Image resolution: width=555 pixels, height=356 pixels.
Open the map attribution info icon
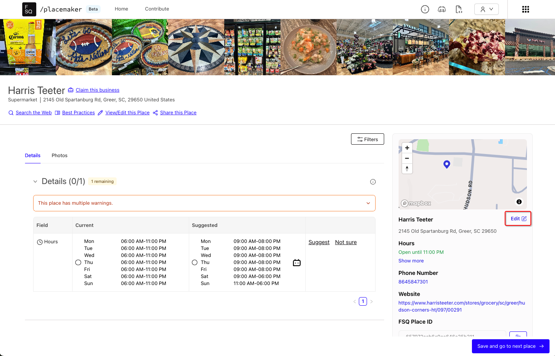point(519,202)
